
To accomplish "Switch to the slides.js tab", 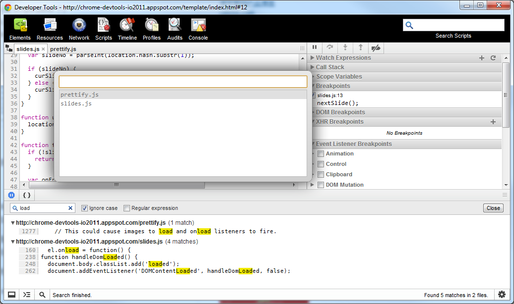I will click(28, 49).
